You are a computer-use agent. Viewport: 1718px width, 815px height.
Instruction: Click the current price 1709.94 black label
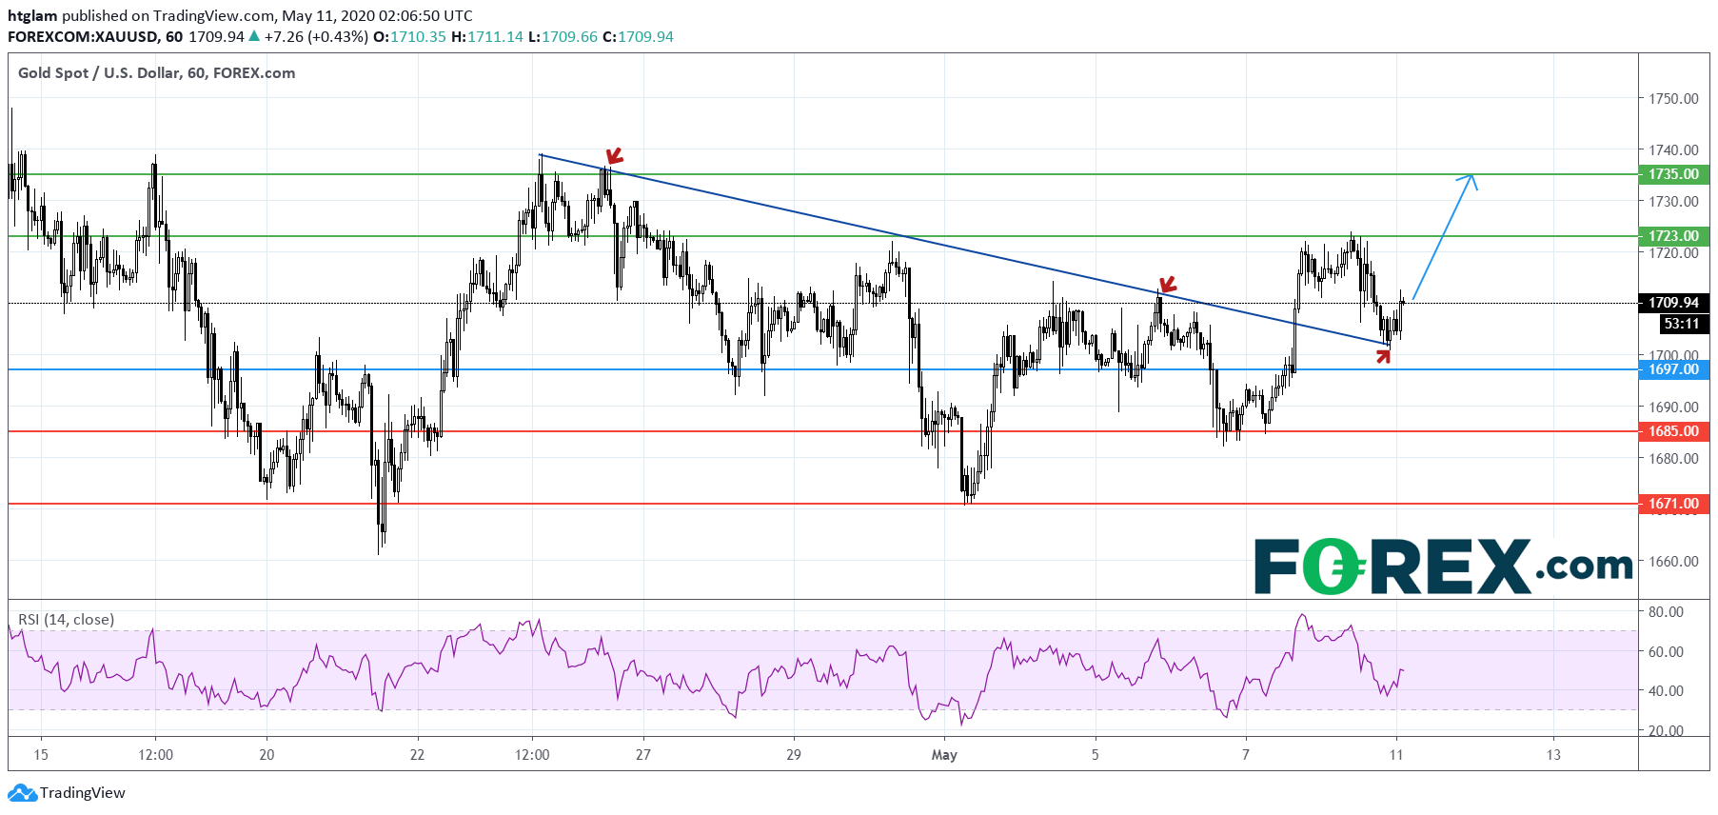[x=1673, y=303]
